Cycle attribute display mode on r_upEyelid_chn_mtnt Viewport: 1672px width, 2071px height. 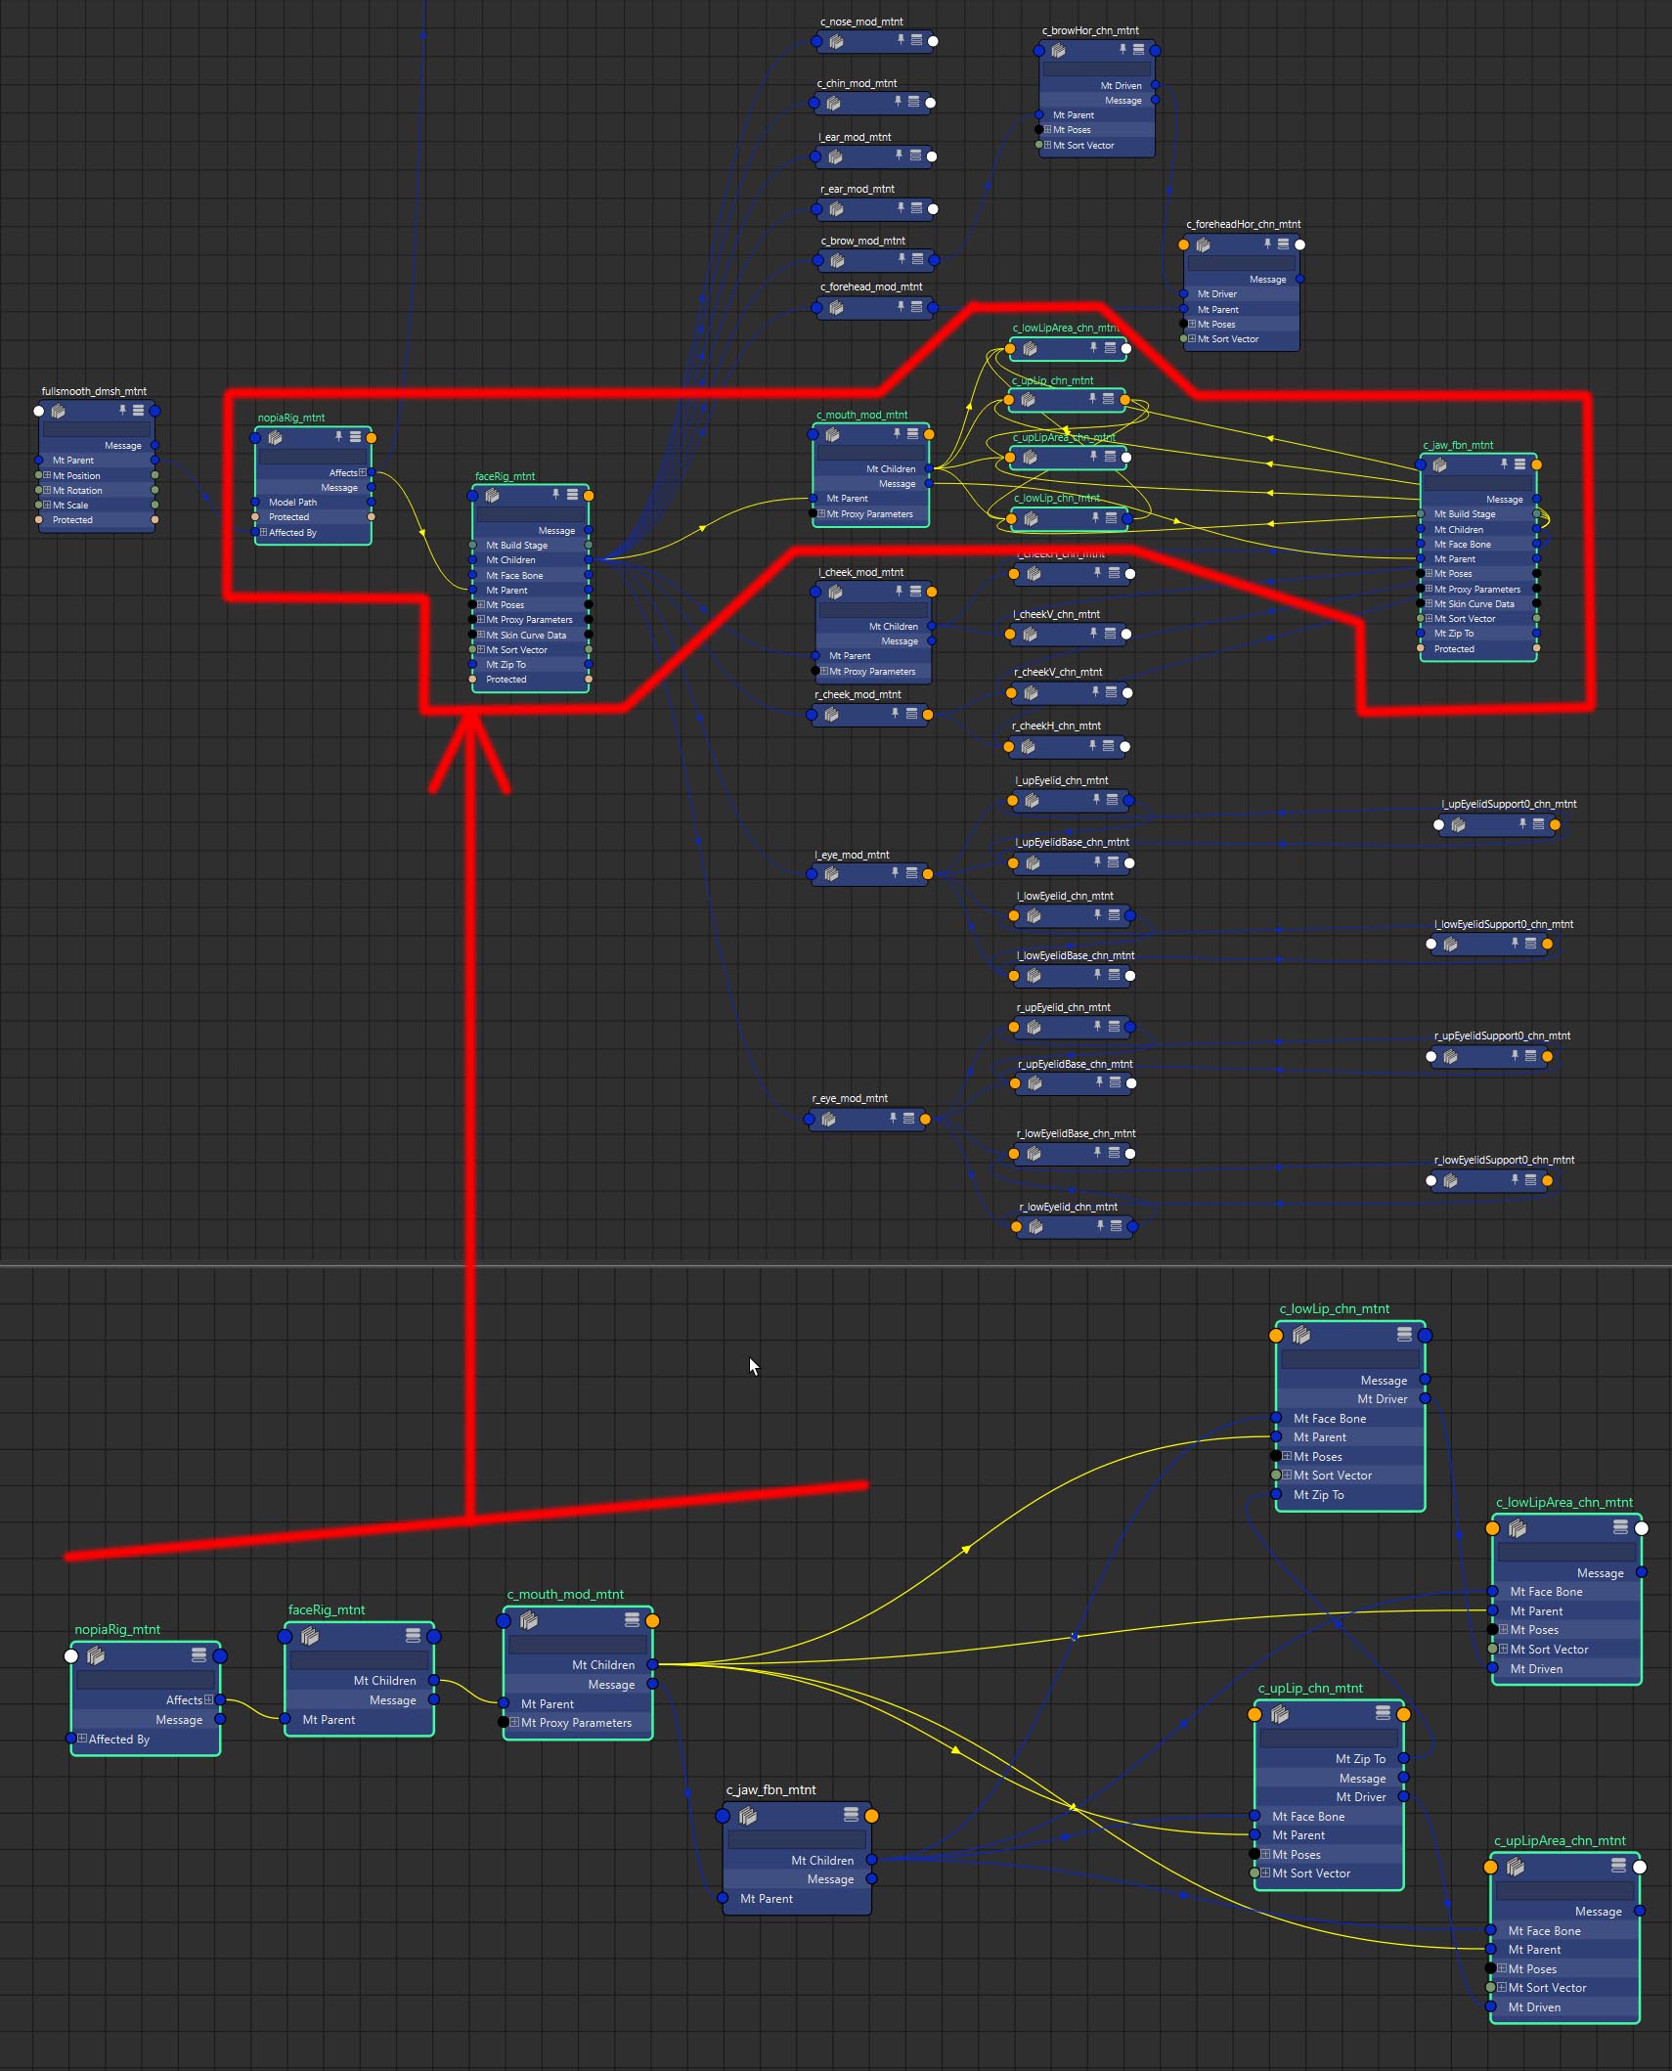[x=1114, y=1026]
